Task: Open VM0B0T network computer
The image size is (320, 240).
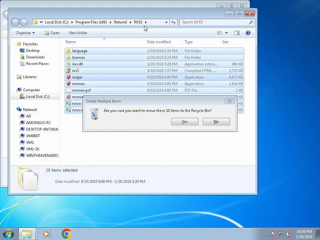Action: click(33, 136)
